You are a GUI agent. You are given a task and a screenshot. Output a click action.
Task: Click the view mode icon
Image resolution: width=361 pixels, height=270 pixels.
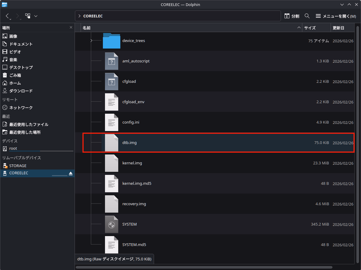pos(28,16)
